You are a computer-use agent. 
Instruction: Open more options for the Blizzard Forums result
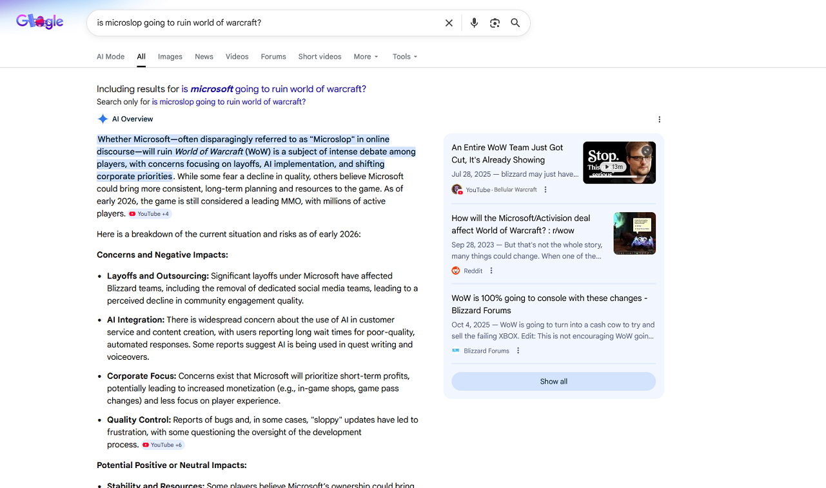coord(518,351)
